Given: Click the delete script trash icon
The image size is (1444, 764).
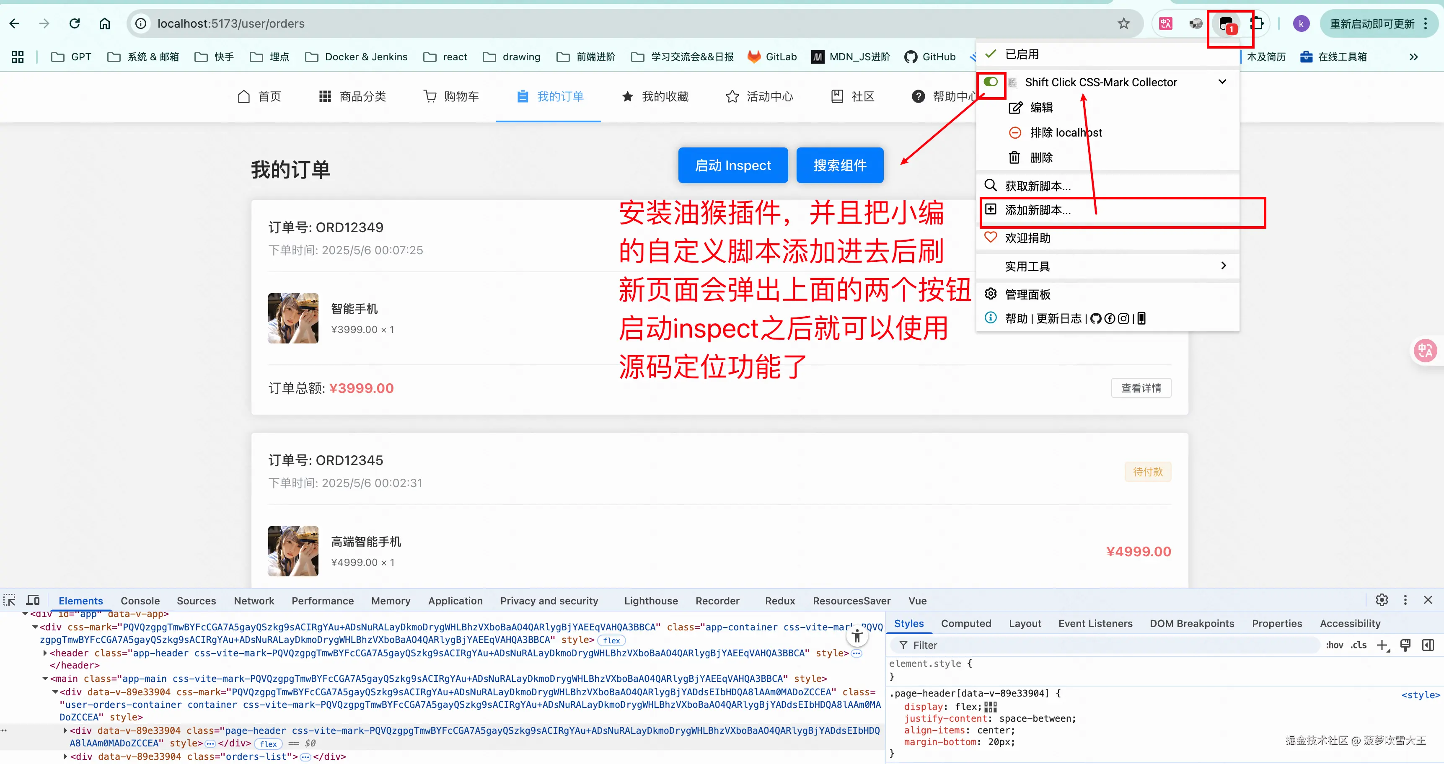Looking at the screenshot, I should [1014, 157].
